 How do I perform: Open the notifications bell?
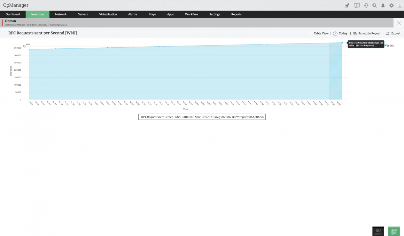[x=383, y=6]
